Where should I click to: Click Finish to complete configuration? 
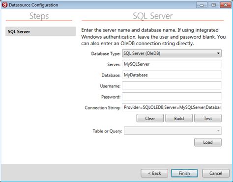click(184, 173)
